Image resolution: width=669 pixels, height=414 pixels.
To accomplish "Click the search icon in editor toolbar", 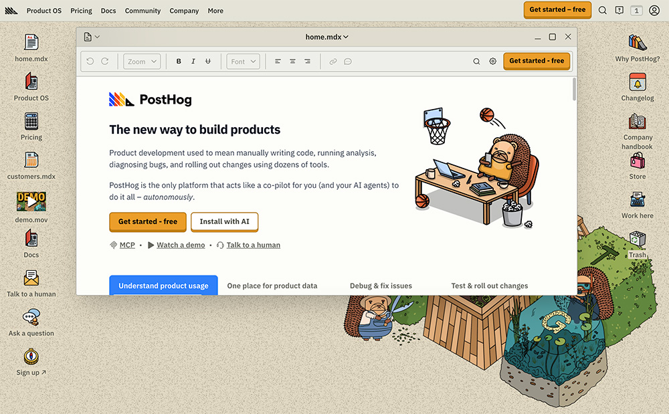I will (476, 62).
